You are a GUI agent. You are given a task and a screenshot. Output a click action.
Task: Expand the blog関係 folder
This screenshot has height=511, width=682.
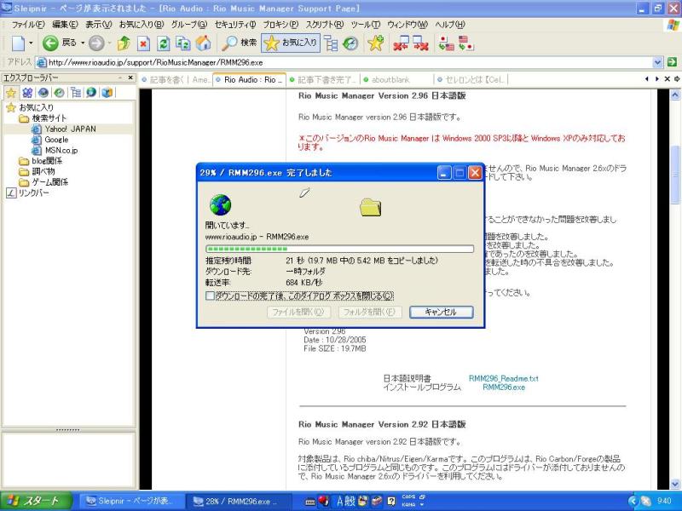click(x=40, y=161)
